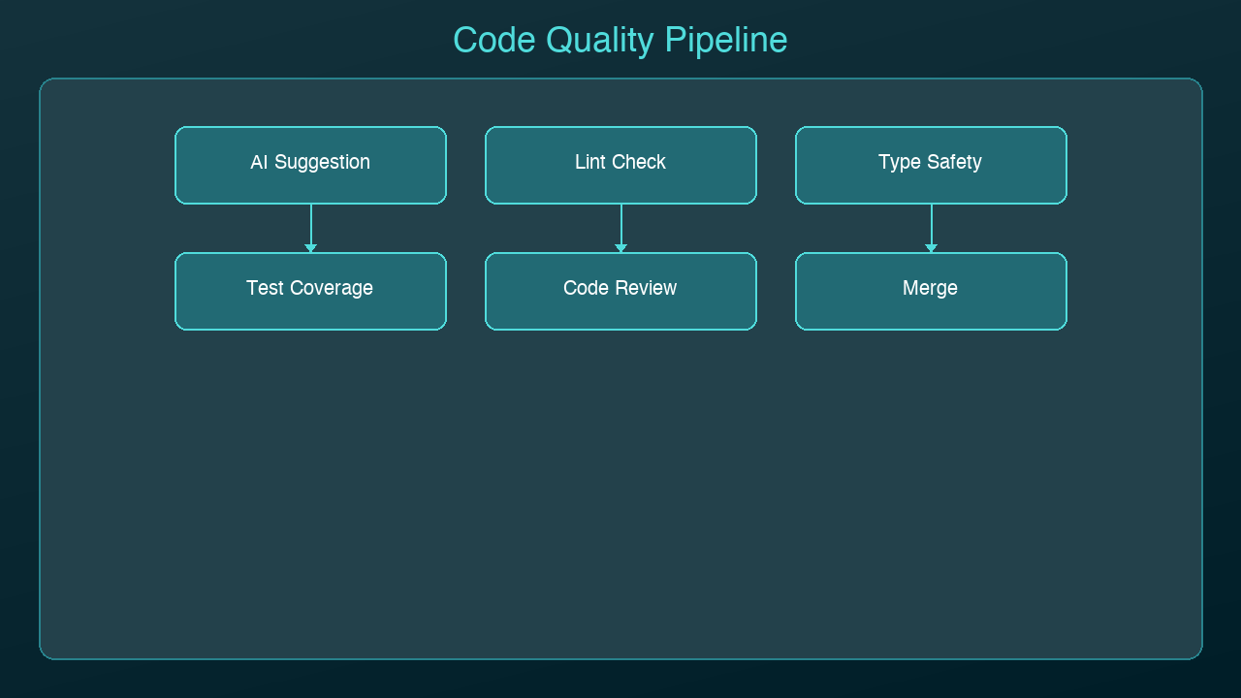Select connector line below AI Suggestion
This screenshot has height=698, width=1241.
(310, 223)
